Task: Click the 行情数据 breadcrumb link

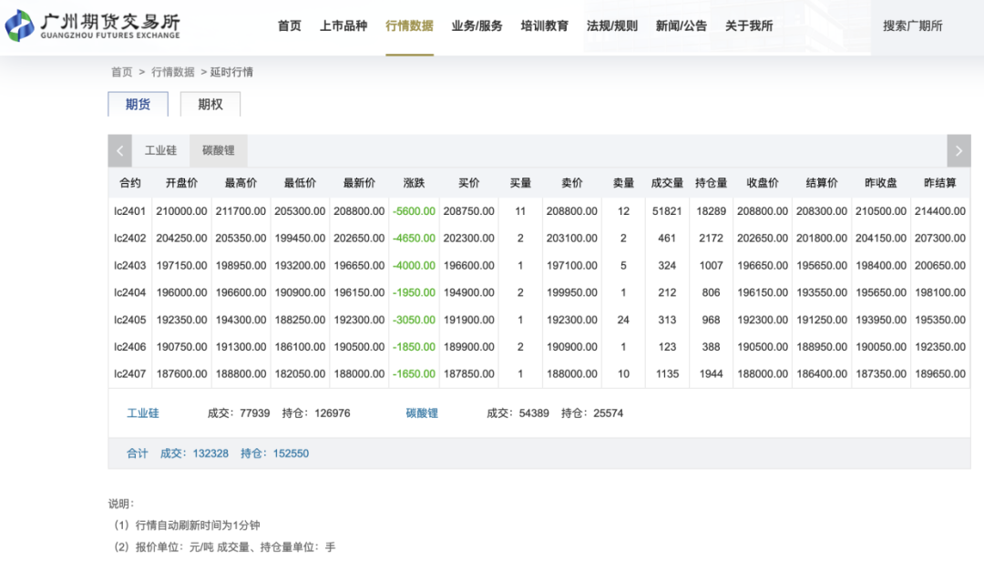Action: (172, 72)
